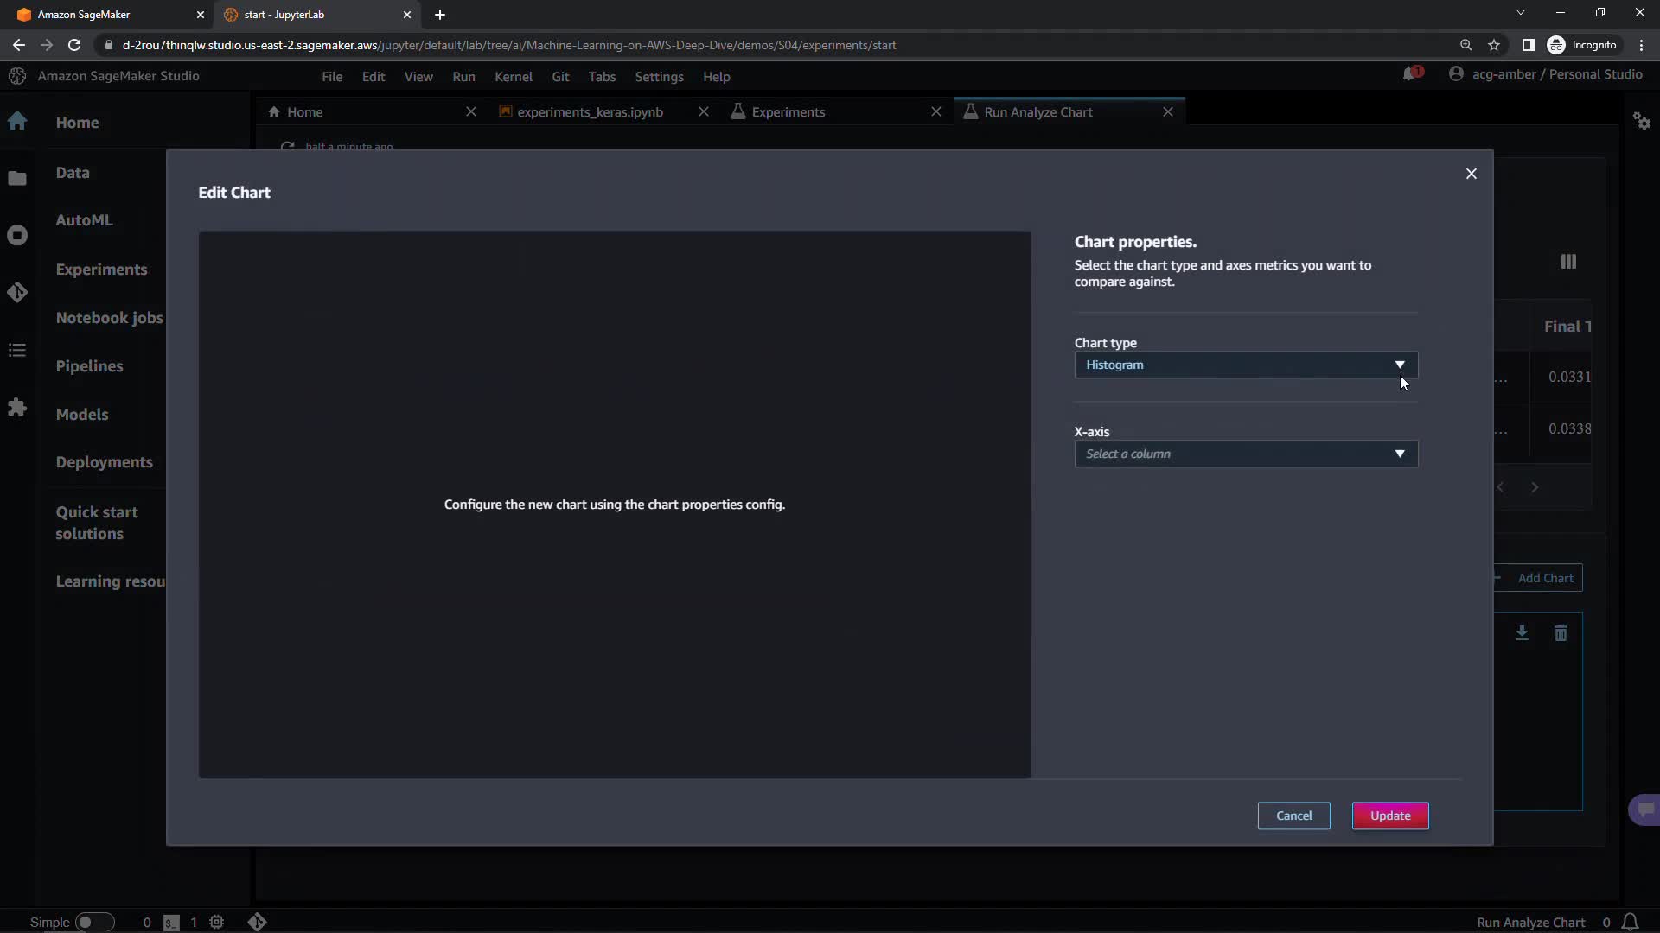This screenshot has width=1660, height=933.
Task: Open table of contents list icon
Action: click(17, 350)
